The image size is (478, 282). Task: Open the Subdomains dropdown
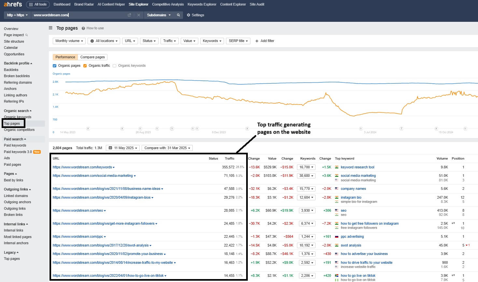159,15
